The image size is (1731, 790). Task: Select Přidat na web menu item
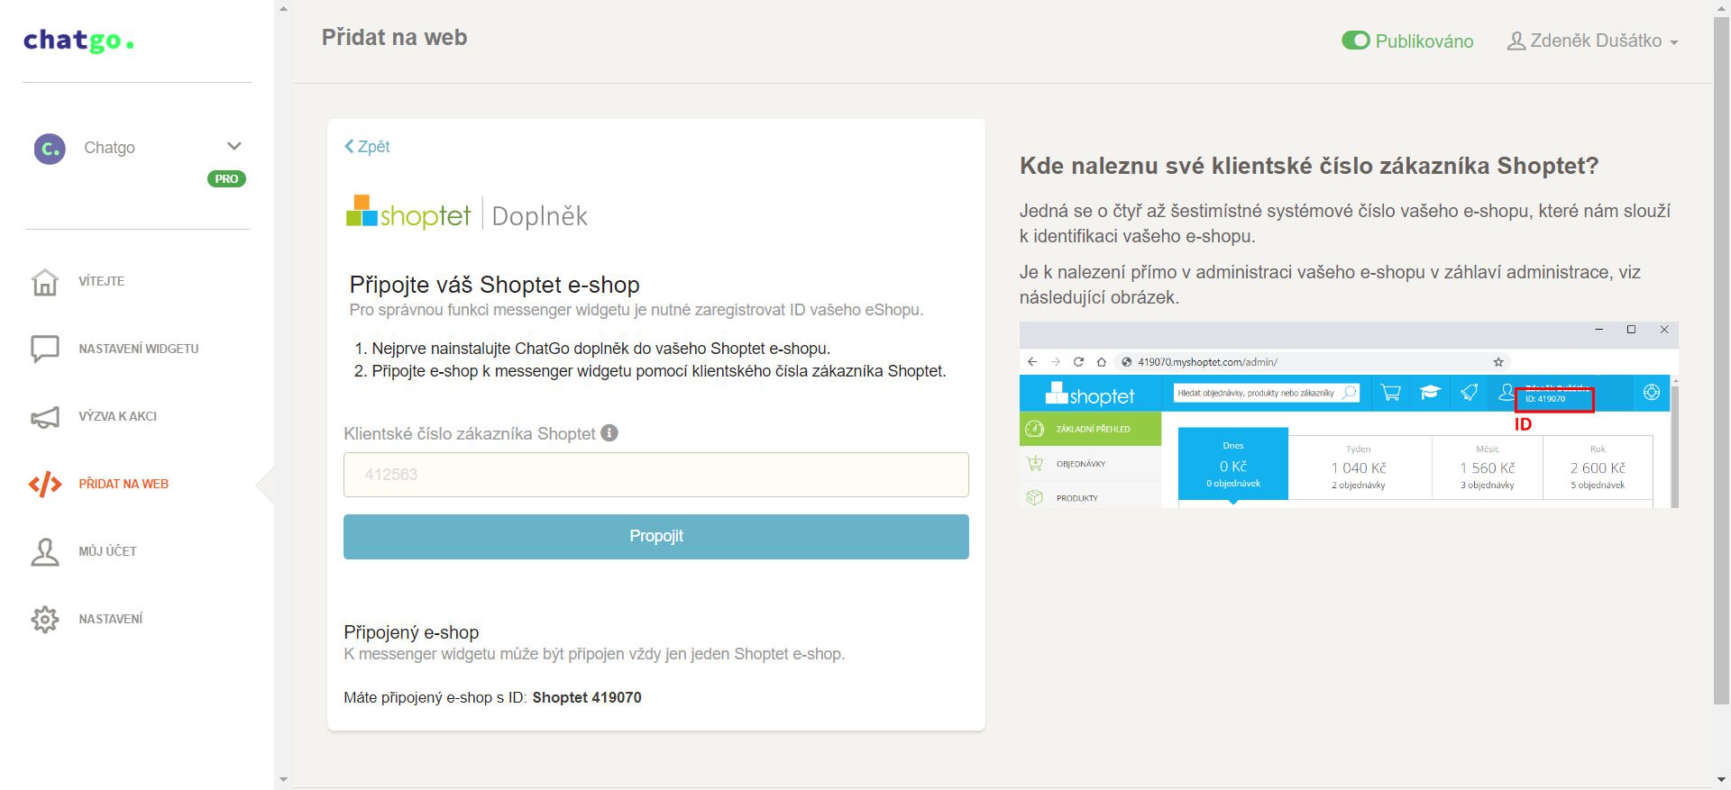click(124, 484)
